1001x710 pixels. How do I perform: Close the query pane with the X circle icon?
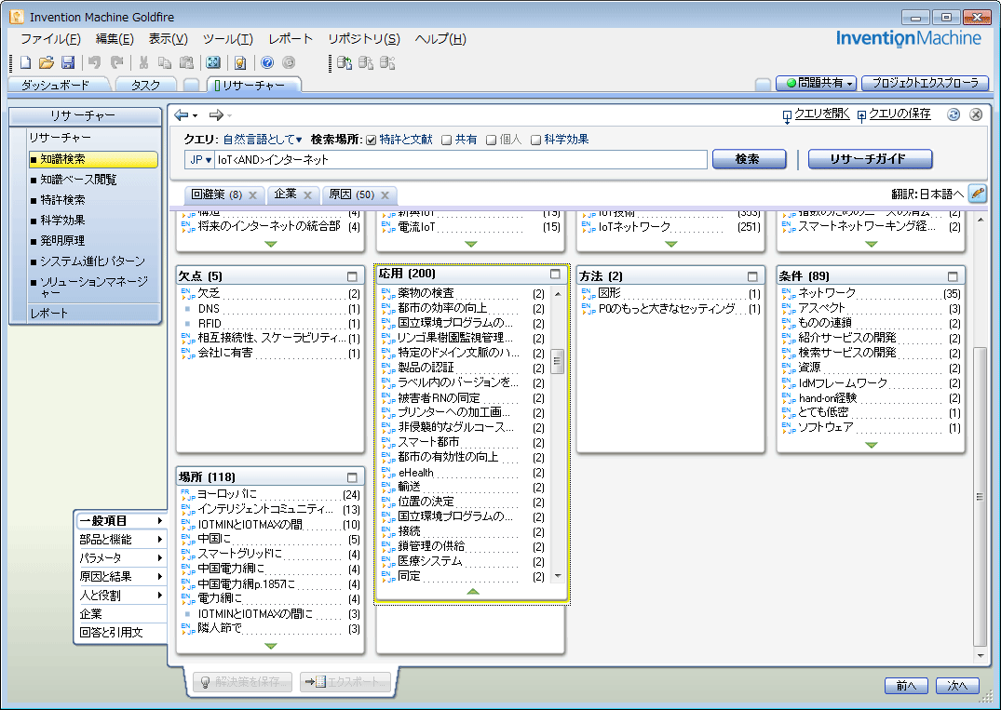(976, 114)
